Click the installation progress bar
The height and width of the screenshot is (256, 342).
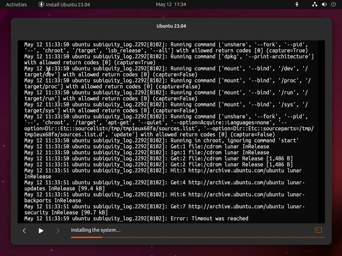coord(198,237)
